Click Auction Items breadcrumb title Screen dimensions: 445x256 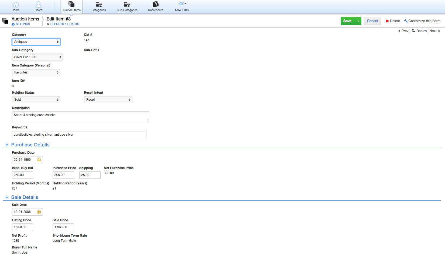[25, 19]
